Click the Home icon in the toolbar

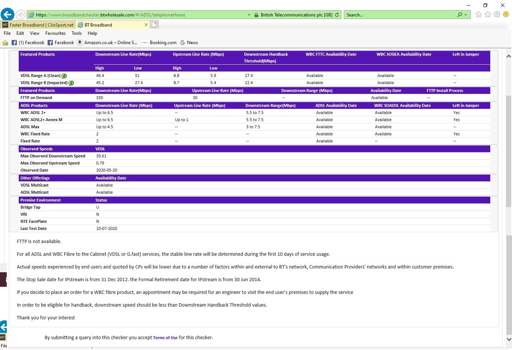pyautogui.click(x=478, y=15)
